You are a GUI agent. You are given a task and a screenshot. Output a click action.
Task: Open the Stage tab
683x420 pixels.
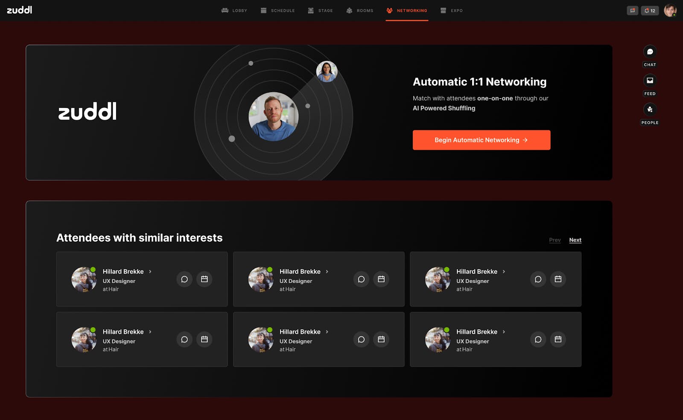(320, 11)
